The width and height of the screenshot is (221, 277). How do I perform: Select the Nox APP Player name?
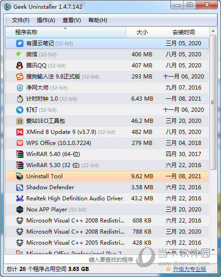click(47, 210)
